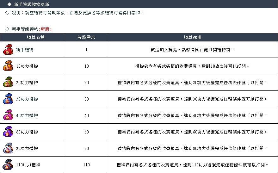This screenshot has width=278, height=173.
Task: Select the 30功力禮物 item name
Action: click(x=27, y=99)
